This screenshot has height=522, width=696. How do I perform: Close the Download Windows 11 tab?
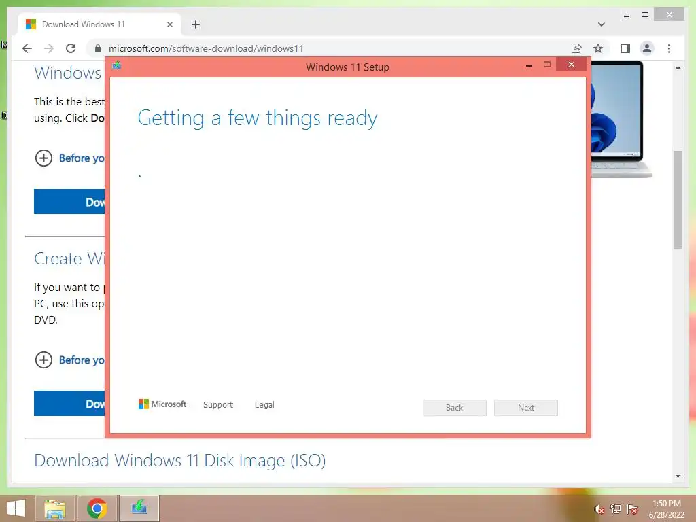point(169,24)
